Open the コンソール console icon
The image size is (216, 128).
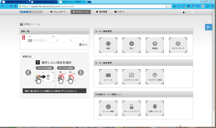click(x=108, y=77)
